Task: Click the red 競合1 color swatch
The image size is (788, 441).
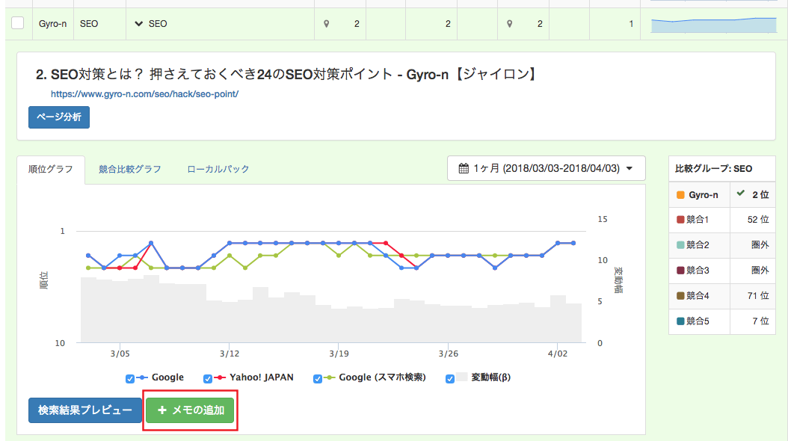Action: [680, 220]
